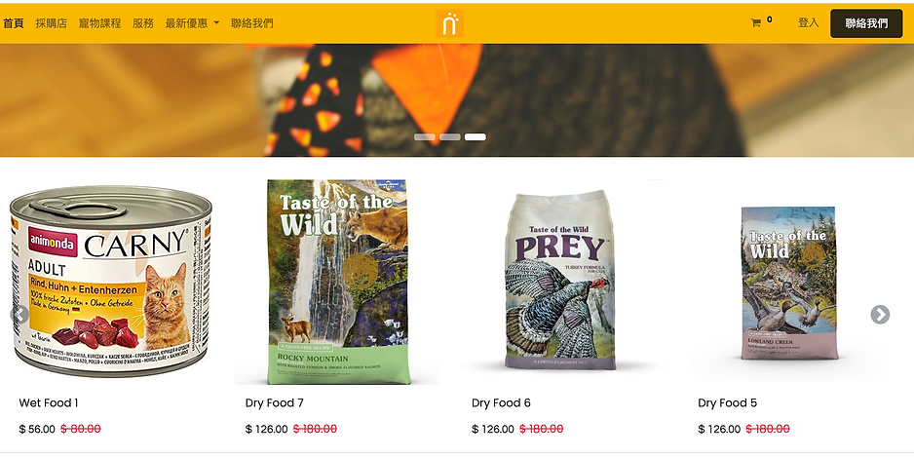
Task: Open the 服務 navigation link
Action: pyautogui.click(x=143, y=23)
